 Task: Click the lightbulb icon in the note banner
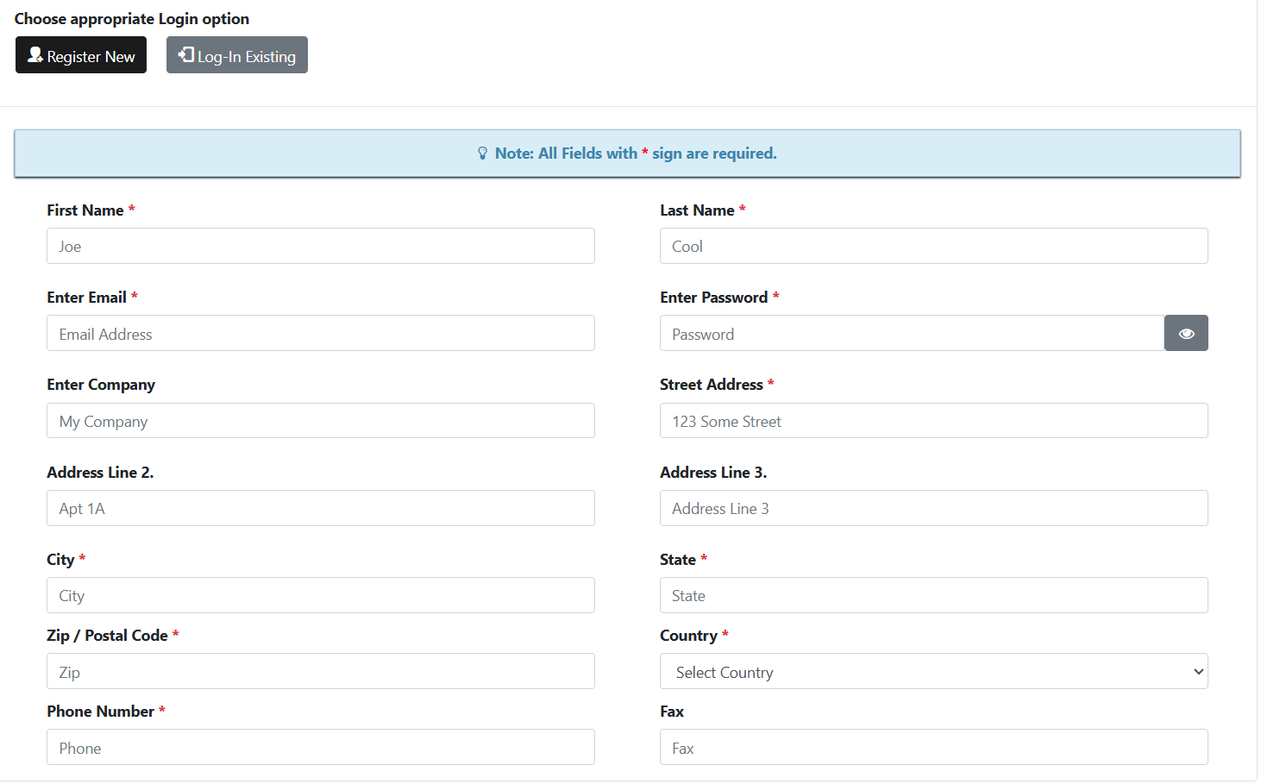482,154
